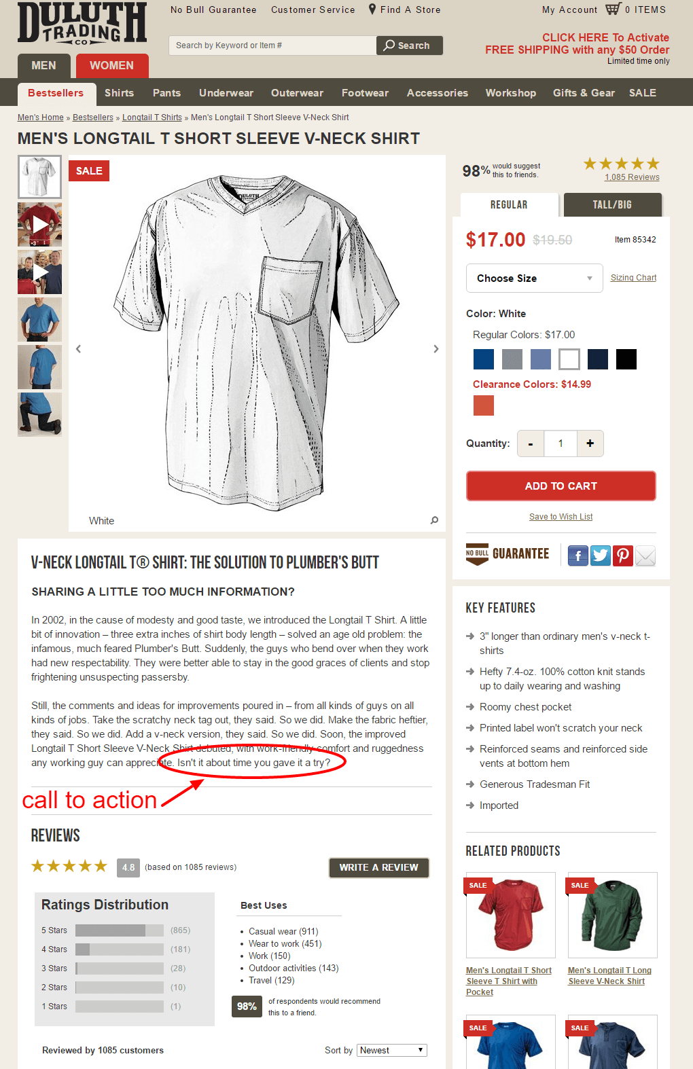The width and height of the screenshot is (693, 1069).
Task: Open the Choose Size dropdown
Action: (535, 278)
